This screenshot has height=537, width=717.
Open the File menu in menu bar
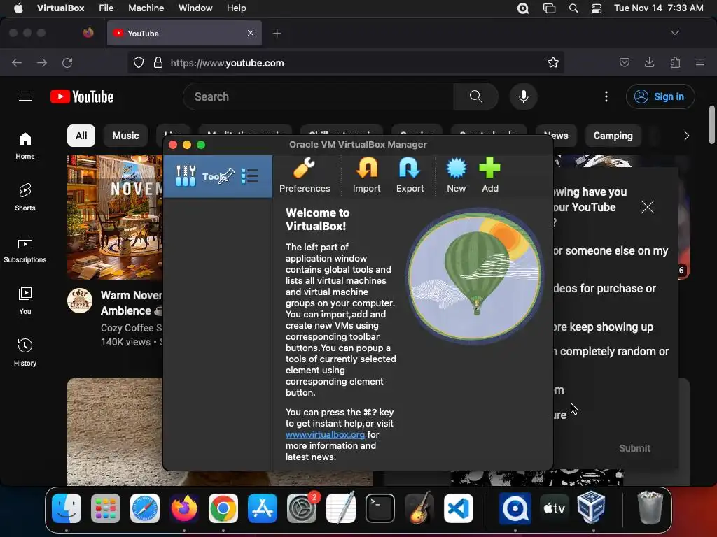click(106, 8)
